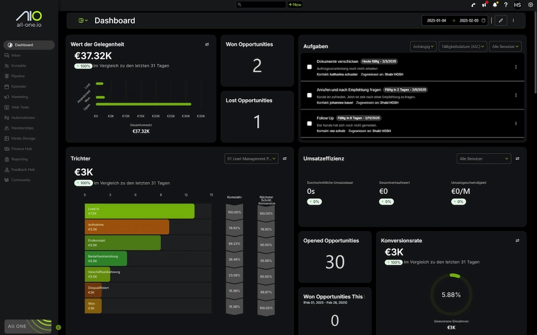Click the Web Tools sidebar icon

click(x=6, y=107)
